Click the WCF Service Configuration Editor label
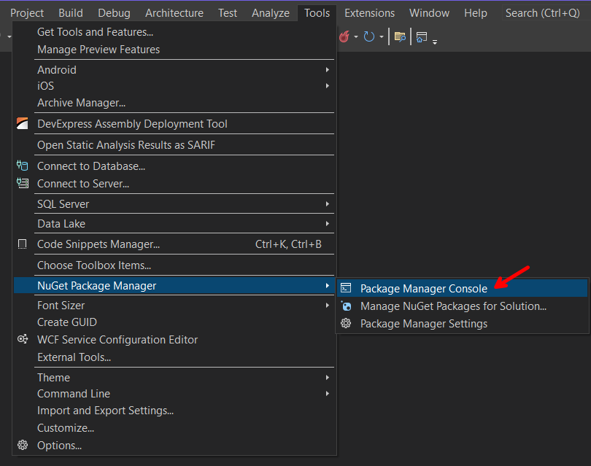 pyautogui.click(x=117, y=339)
